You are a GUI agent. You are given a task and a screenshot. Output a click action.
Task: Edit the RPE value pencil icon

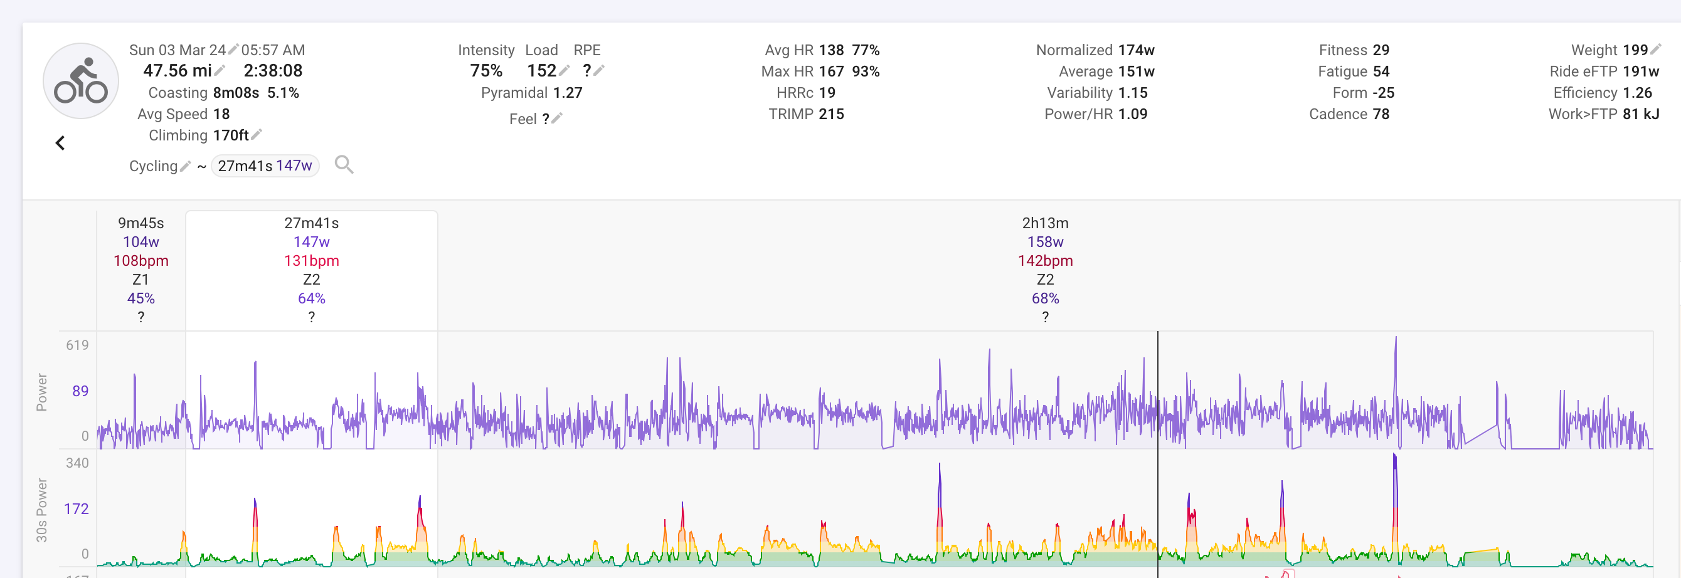coord(599,70)
